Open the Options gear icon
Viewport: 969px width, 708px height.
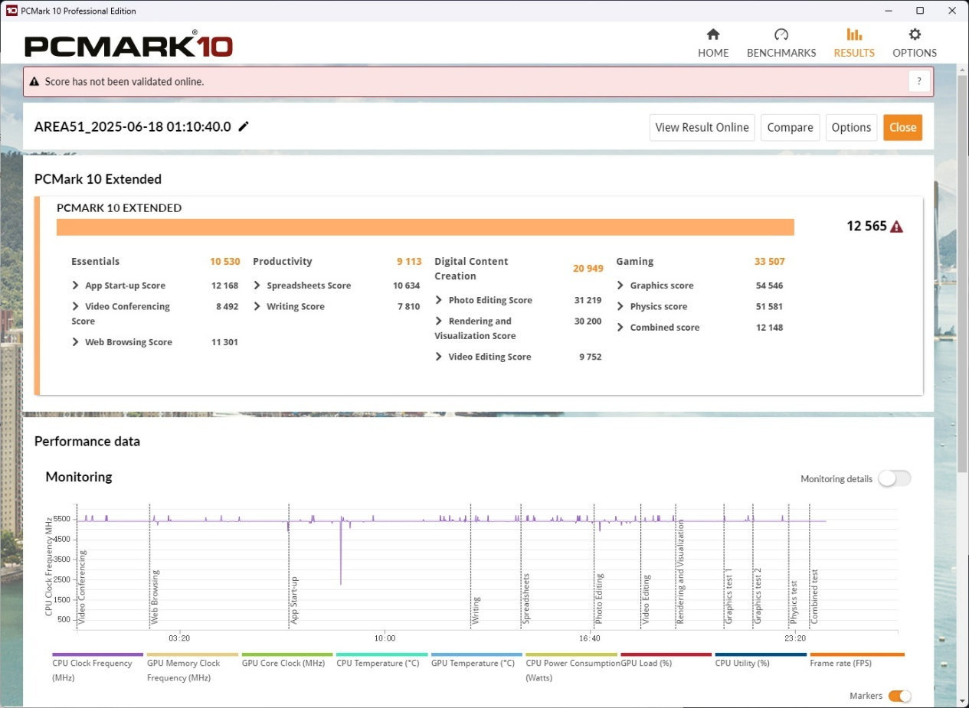tap(915, 34)
